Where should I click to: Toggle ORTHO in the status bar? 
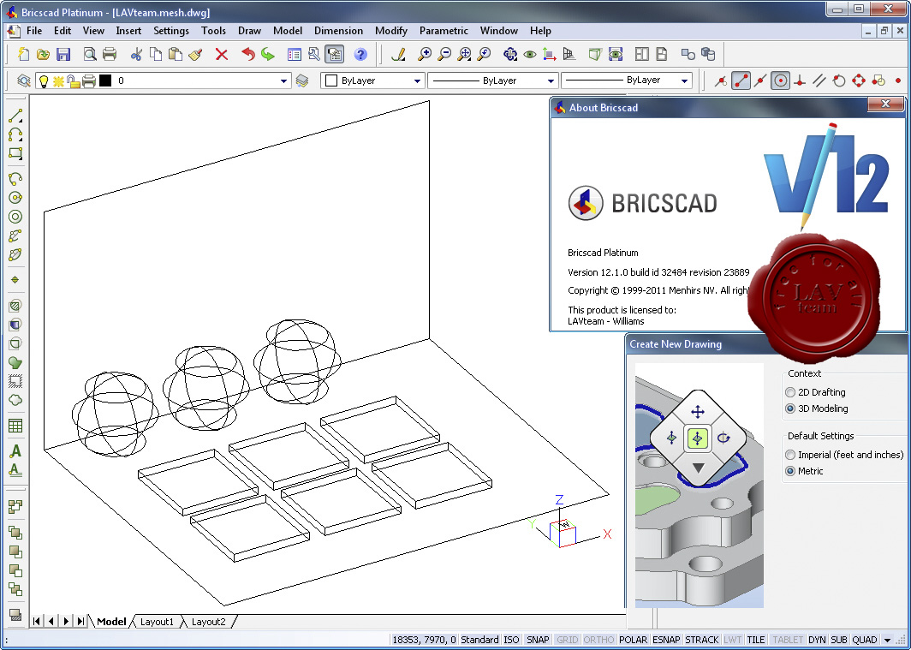[x=598, y=640]
